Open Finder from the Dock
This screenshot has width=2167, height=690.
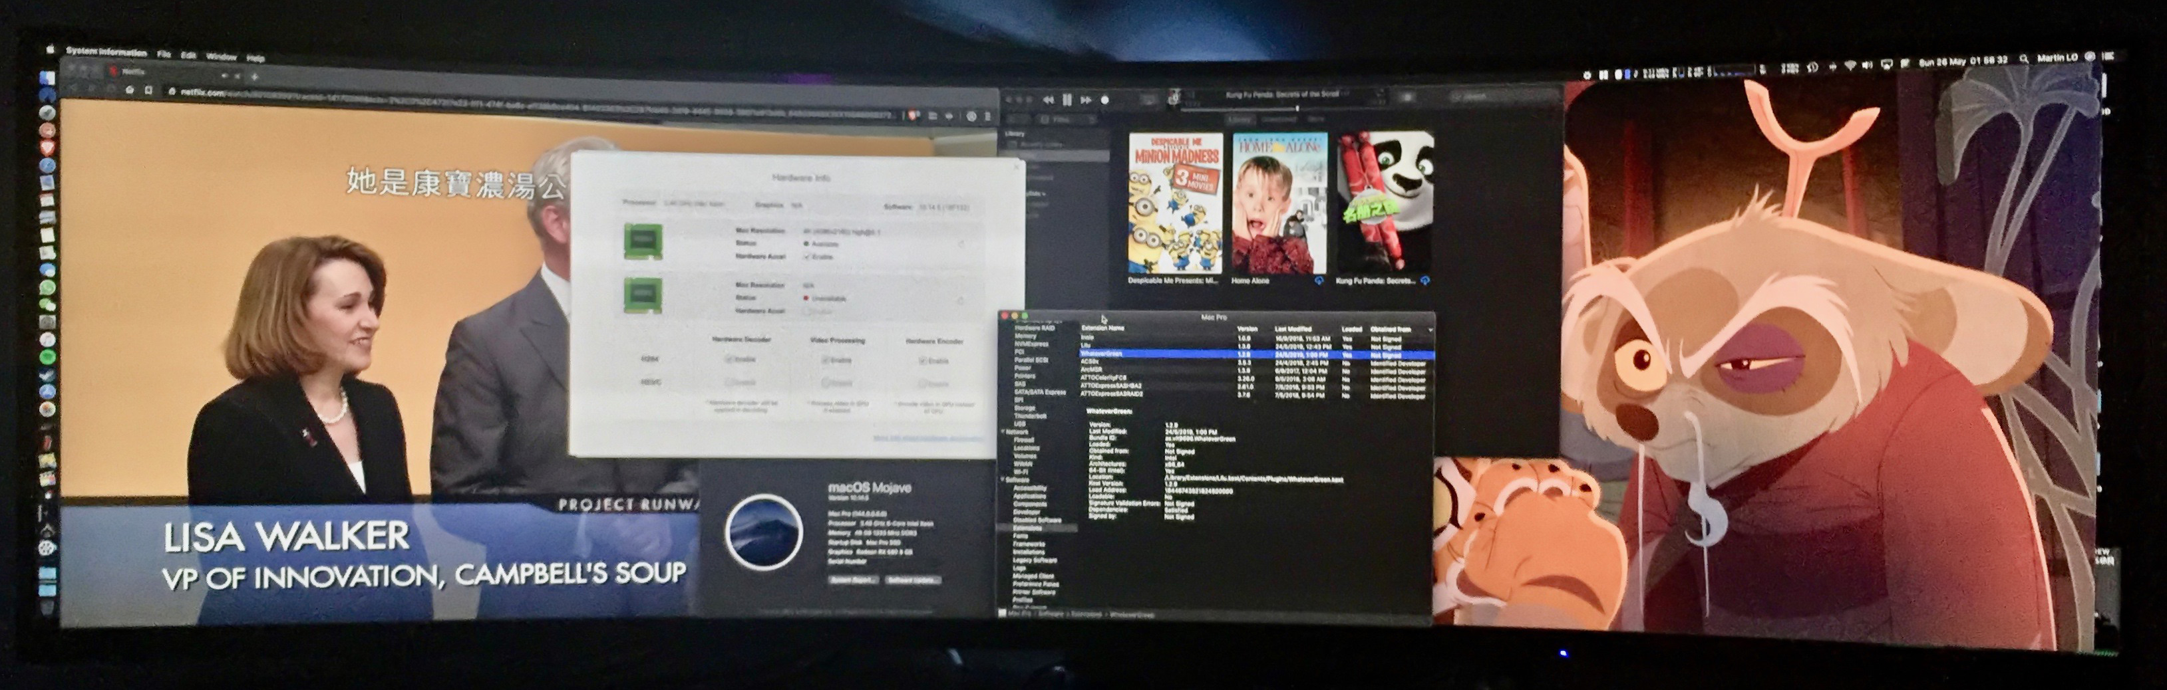[x=47, y=77]
